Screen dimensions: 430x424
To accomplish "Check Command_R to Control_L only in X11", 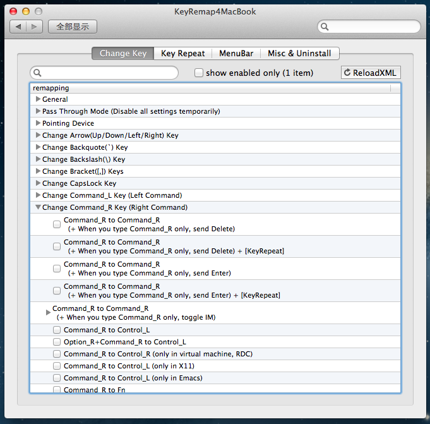I will [x=57, y=366].
